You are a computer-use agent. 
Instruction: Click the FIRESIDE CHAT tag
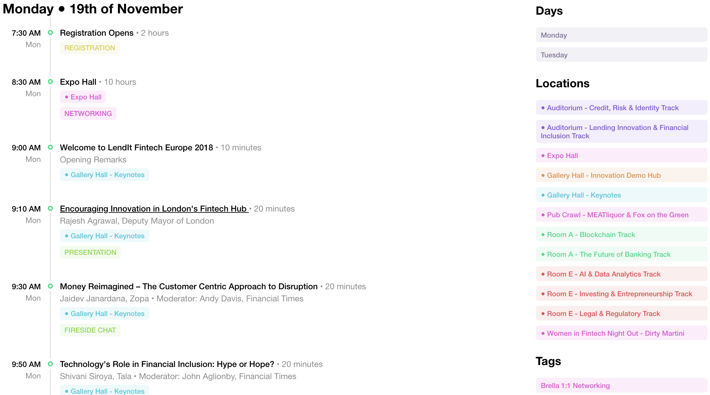[90, 330]
